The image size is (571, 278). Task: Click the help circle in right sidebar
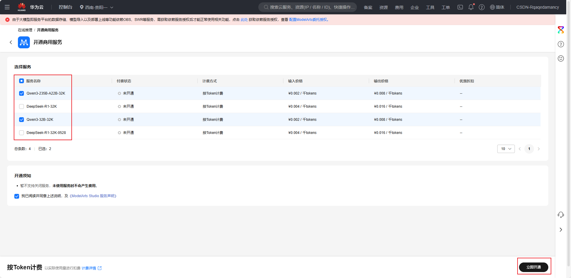(x=561, y=44)
